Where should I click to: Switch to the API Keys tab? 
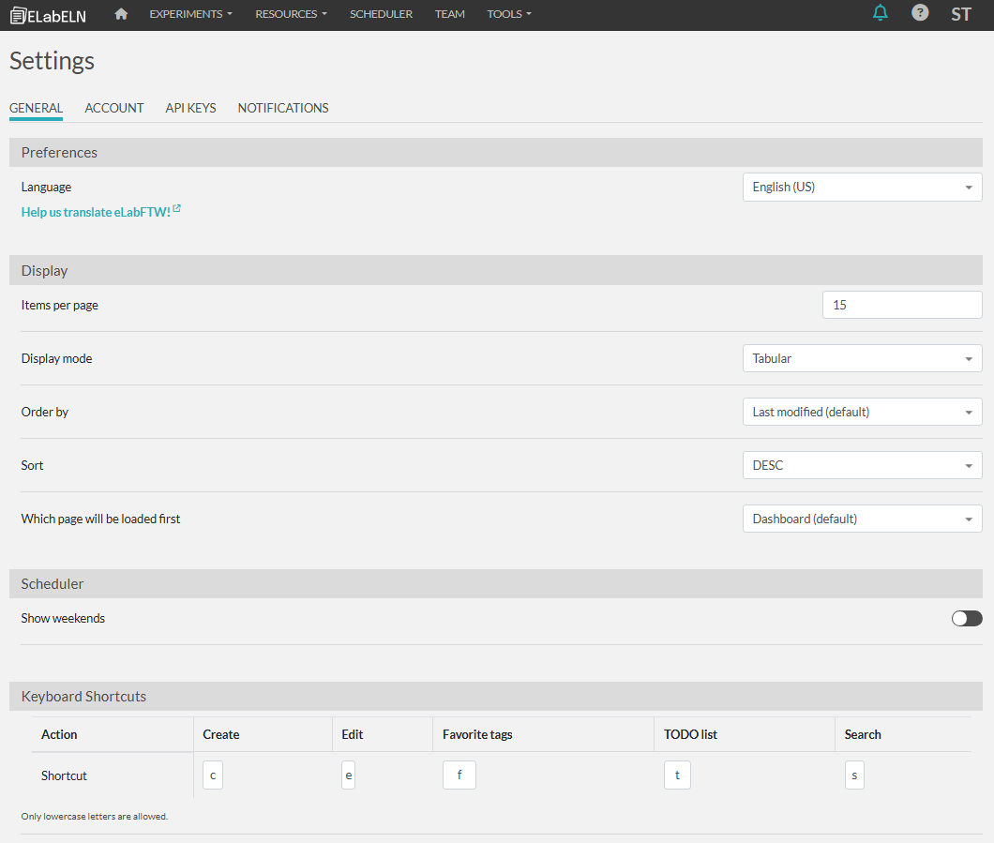(190, 108)
